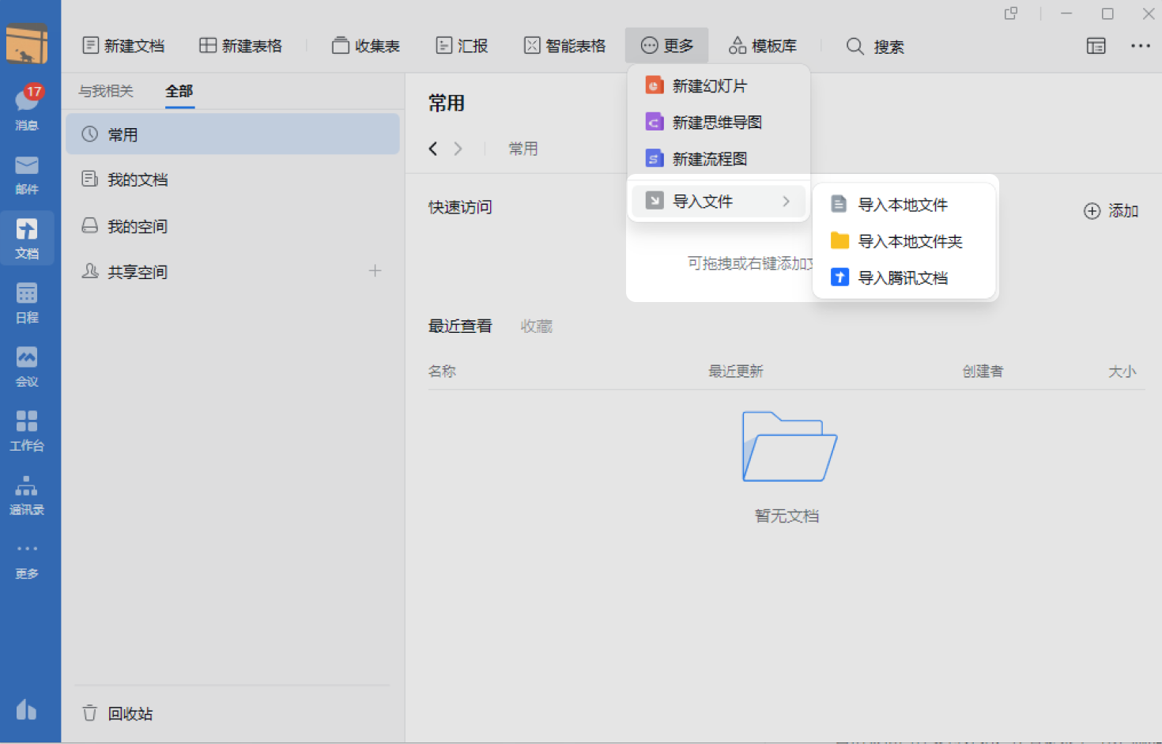Open the Mail icon in sidebar
Viewport: 1162px width, 744px height.
pos(27,173)
